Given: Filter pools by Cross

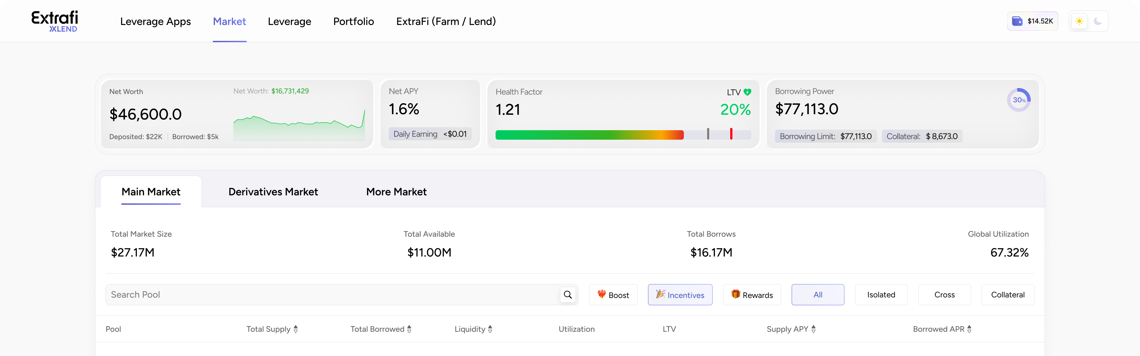Looking at the screenshot, I should [944, 295].
